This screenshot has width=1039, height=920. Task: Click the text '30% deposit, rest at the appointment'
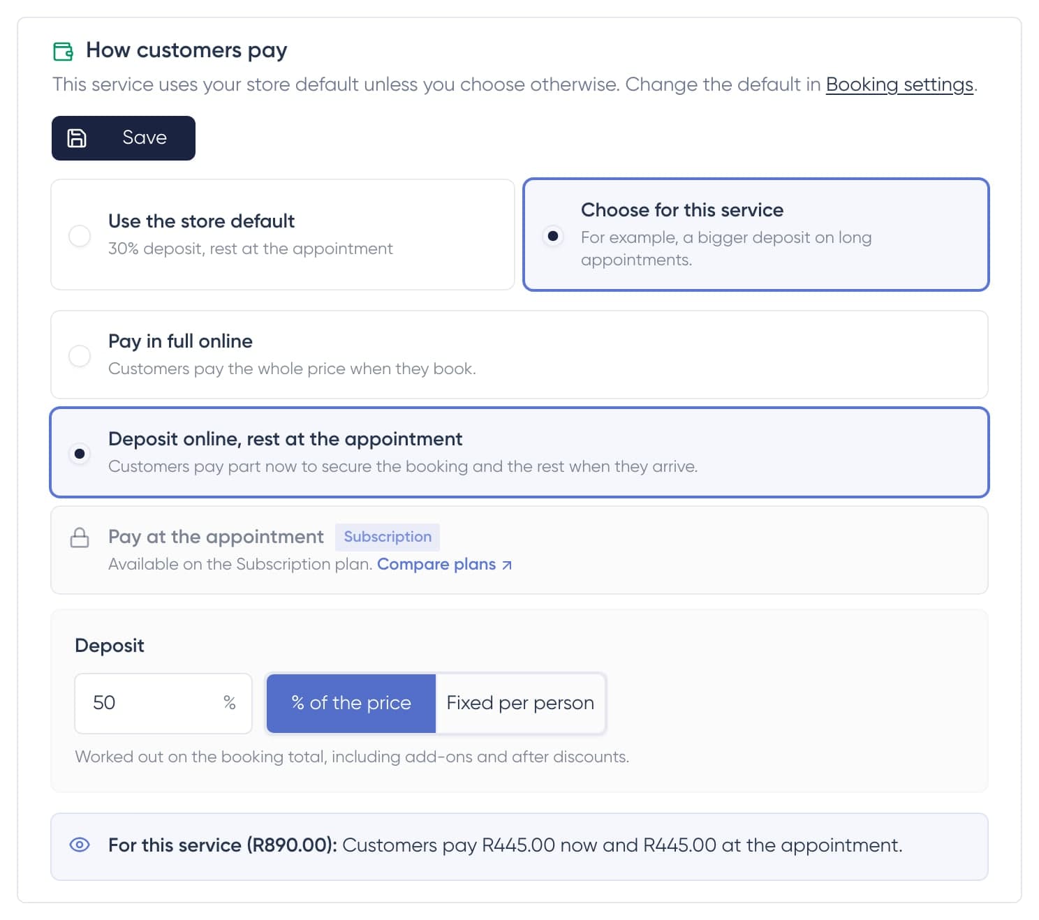click(x=251, y=248)
